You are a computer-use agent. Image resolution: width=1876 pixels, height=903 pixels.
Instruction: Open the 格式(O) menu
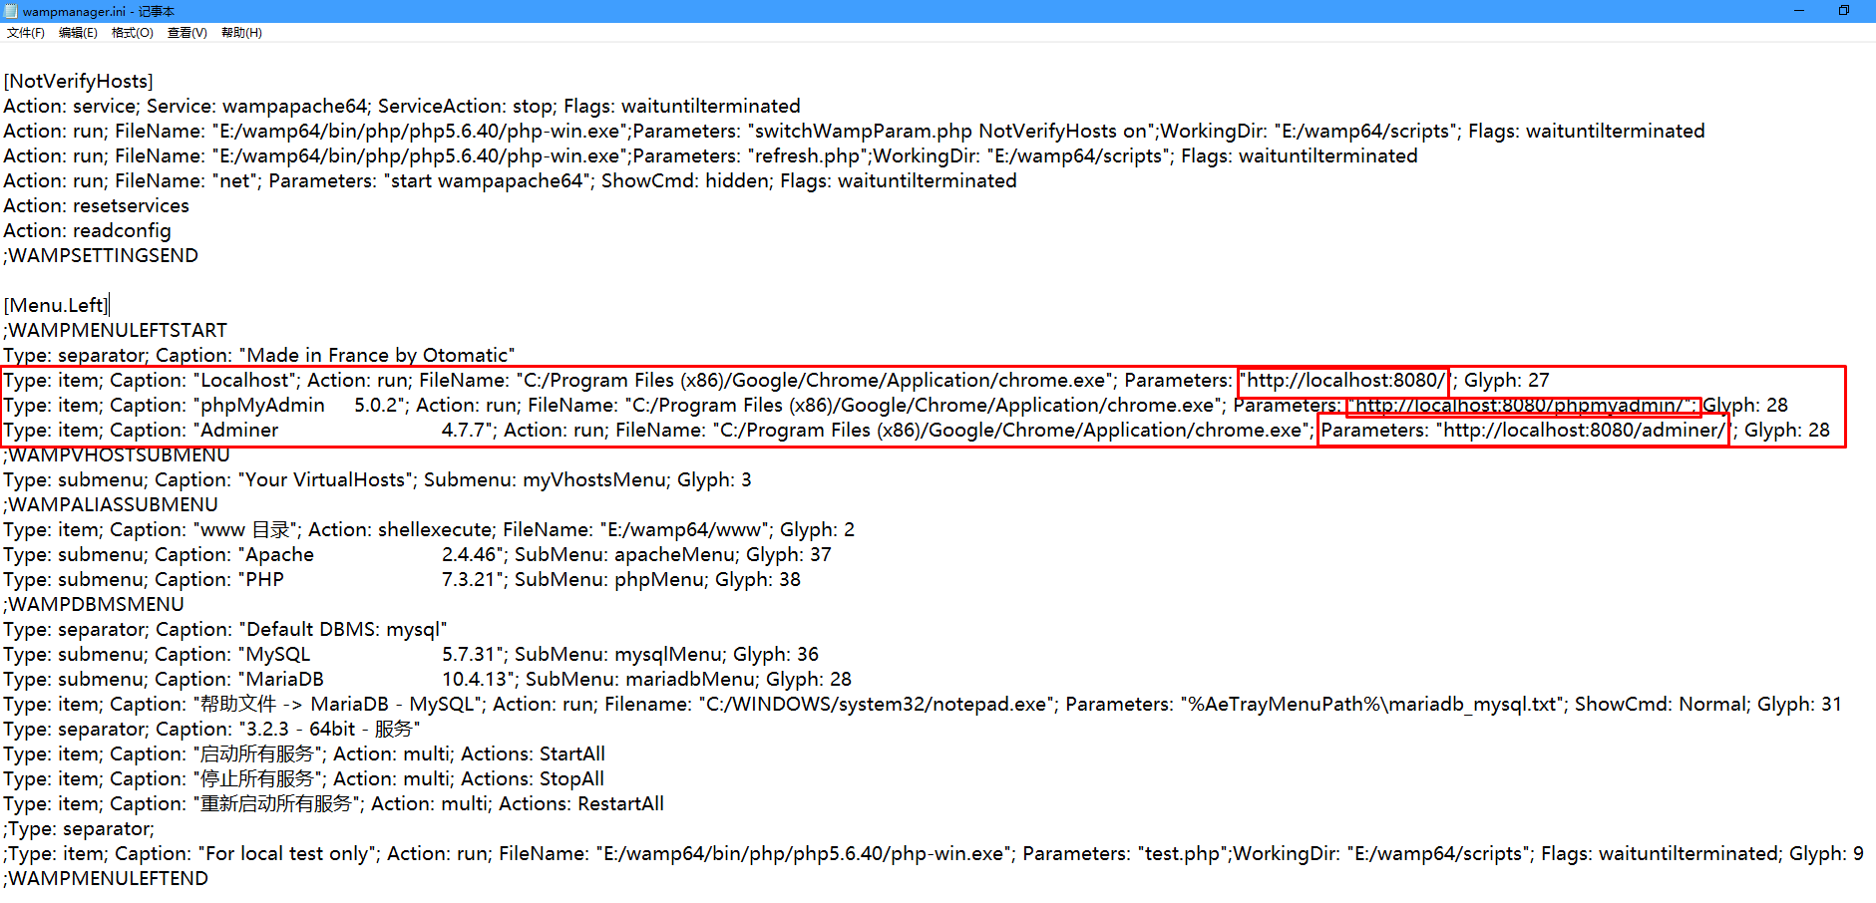tap(133, 33)
